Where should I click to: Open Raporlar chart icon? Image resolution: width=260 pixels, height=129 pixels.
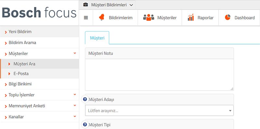click(x=191, y=18)
